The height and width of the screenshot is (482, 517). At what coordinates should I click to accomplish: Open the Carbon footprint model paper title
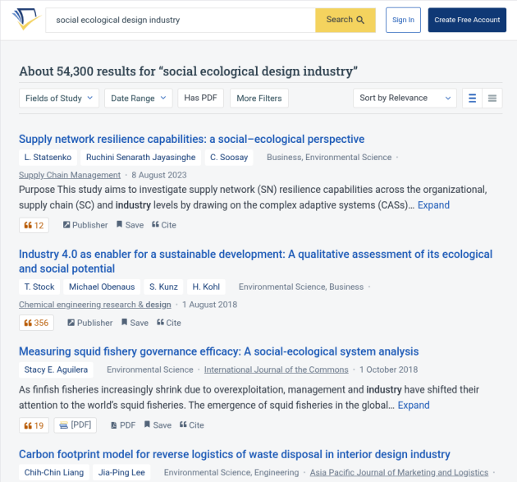[235, 454]
